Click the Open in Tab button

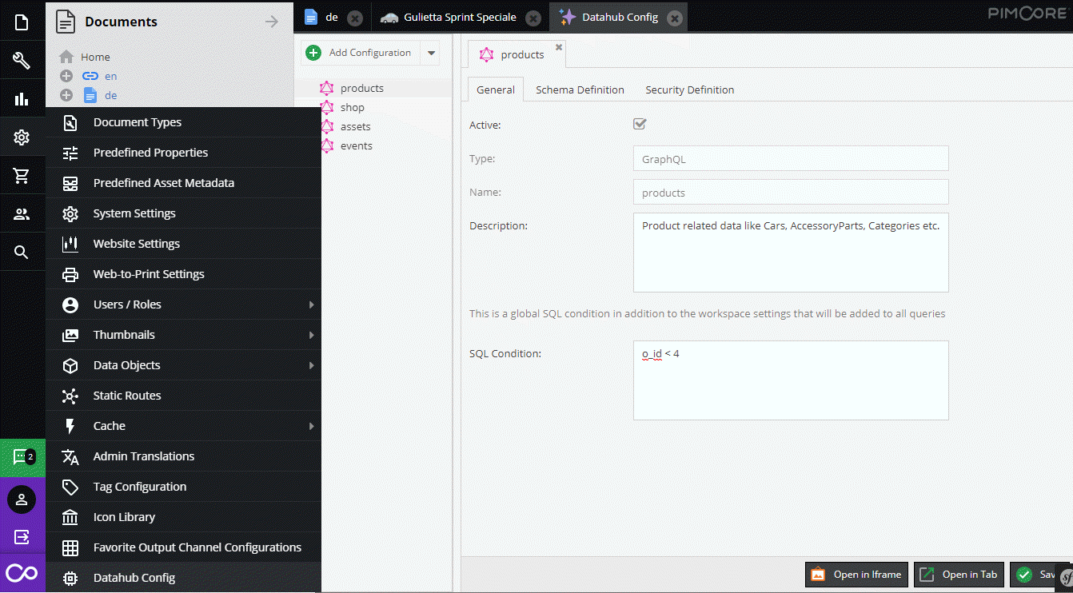point(959,575)
